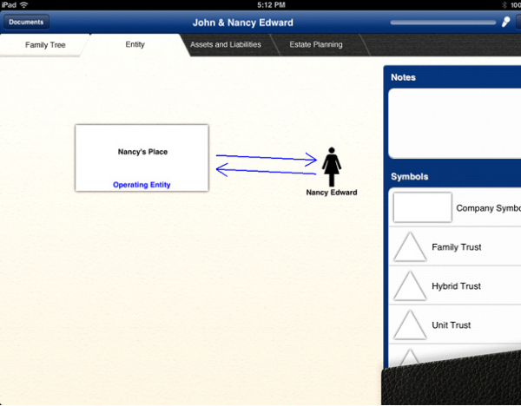Click the Family Trust label text
521x406 pixels.
tap(456, 247)
